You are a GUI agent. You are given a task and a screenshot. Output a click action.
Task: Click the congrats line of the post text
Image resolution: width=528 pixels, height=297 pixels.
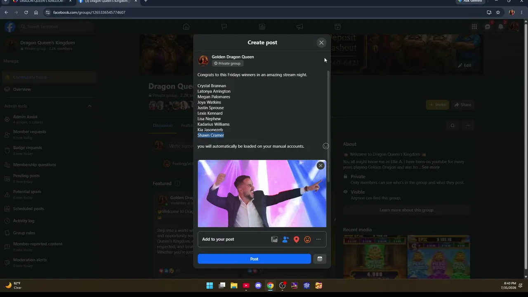coord(252,75)
